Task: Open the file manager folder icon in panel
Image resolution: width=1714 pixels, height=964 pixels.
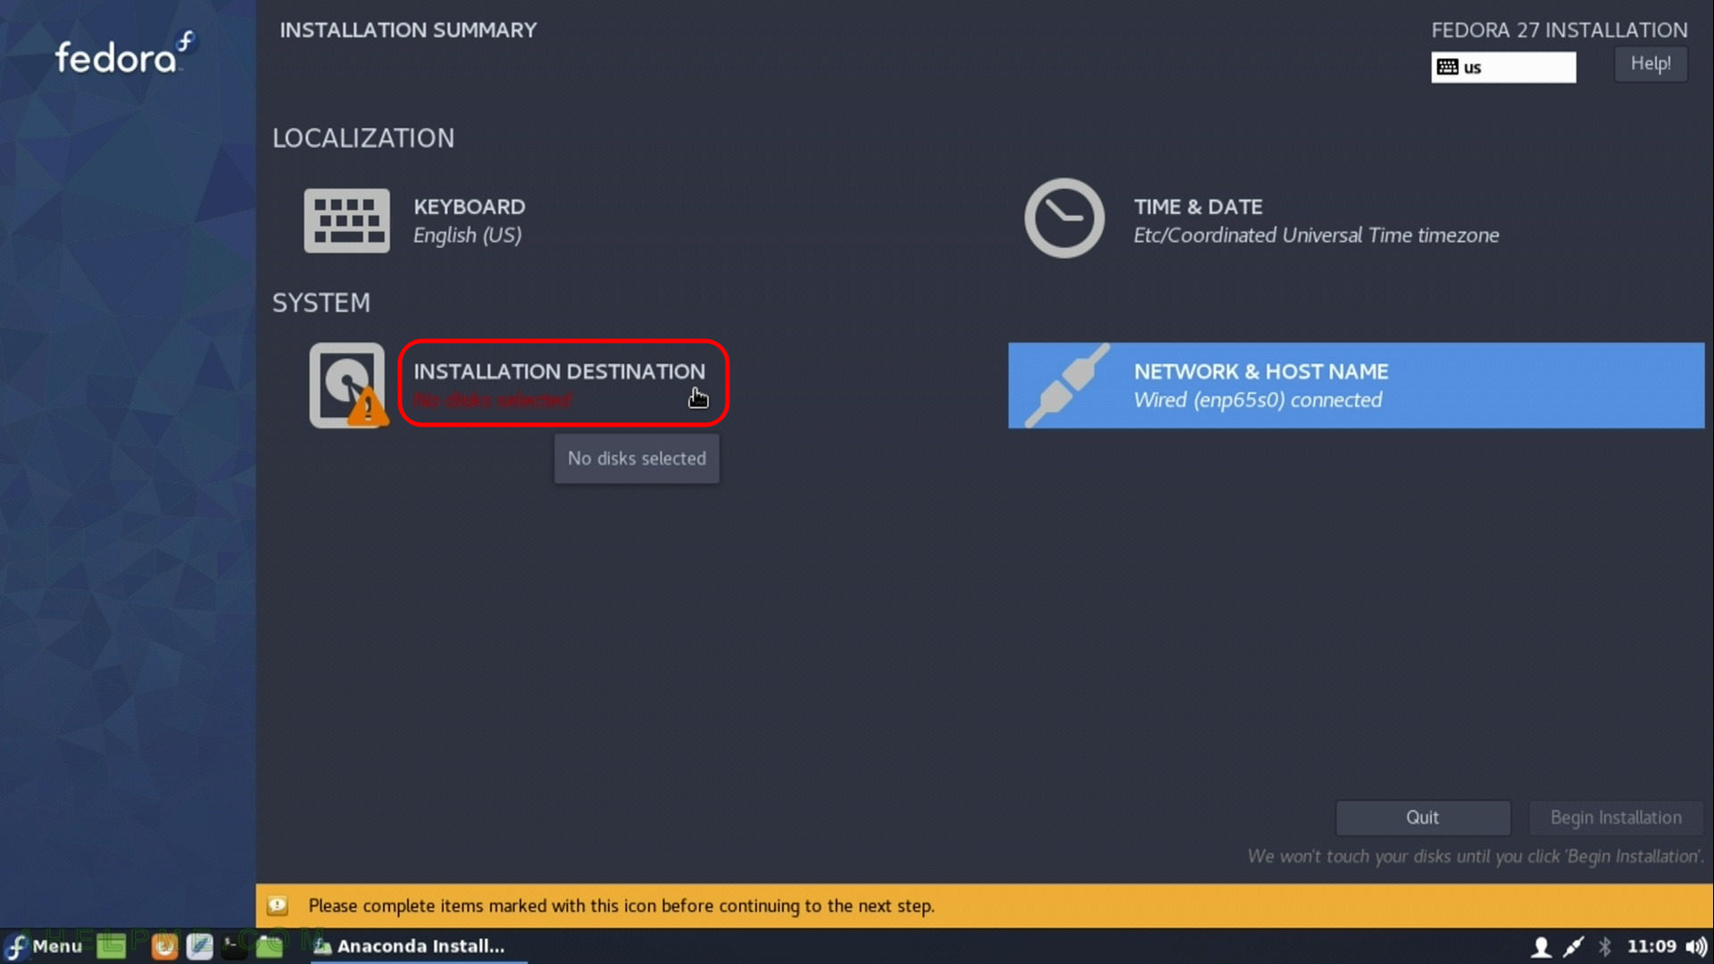Action: pyautogui.click(x=269, y=946)
